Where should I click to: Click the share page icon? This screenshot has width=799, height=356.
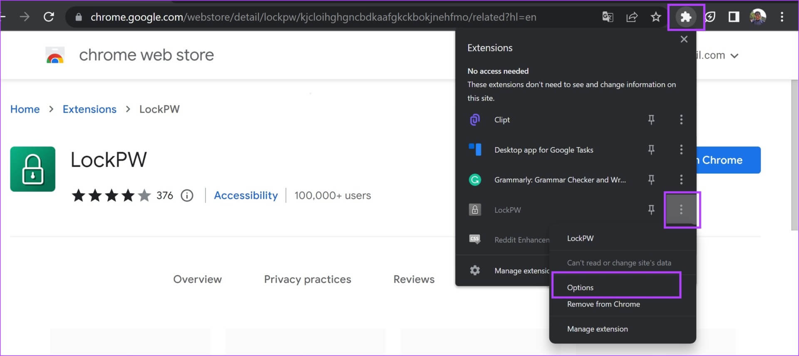click(x=632, y=17)
